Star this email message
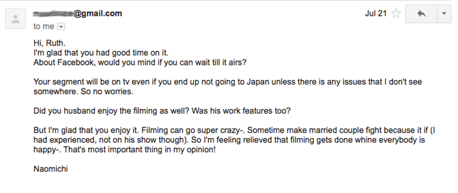Viewport: 458px width, 193px height. click(x=396, y=14)
